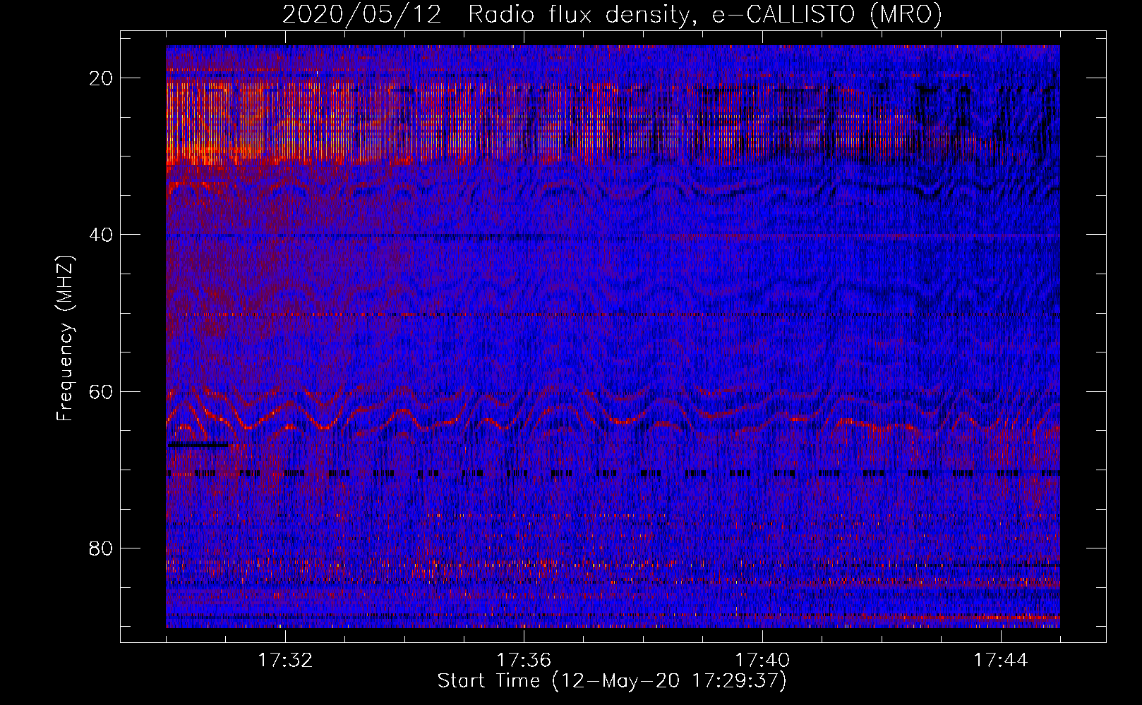This screenshot has height=705, width=1142.
Task: Click the 80 frequency tick label
Action: coord(102,548)
